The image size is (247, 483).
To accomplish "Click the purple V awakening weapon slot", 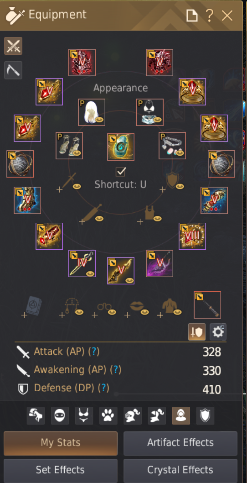I will point(160,263).
